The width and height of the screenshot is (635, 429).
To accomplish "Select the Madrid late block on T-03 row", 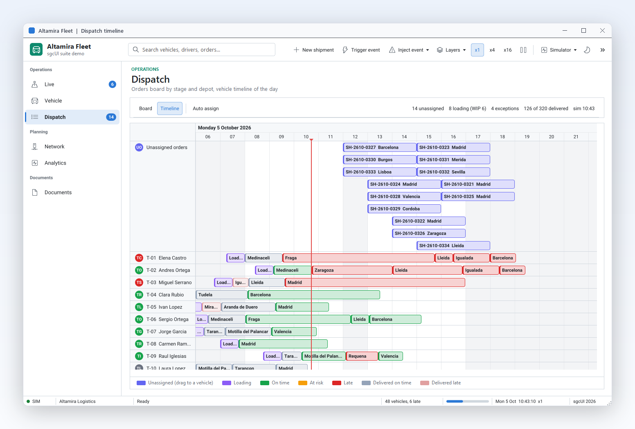I will (x=375, y=282).
